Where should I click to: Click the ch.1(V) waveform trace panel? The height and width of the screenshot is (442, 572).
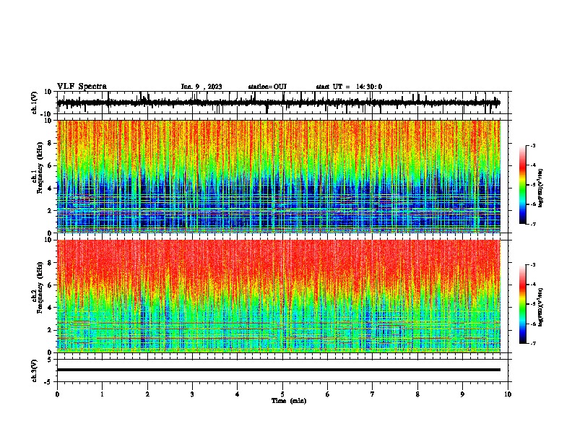(282, 103)
